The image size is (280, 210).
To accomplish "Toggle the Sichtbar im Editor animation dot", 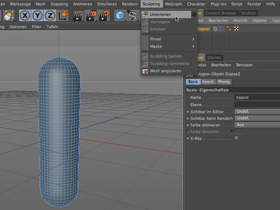I will click(x=188, y=112).
